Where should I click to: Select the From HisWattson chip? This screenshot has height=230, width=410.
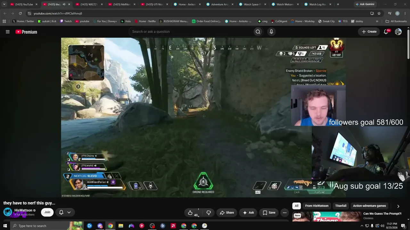pos(317,206)
